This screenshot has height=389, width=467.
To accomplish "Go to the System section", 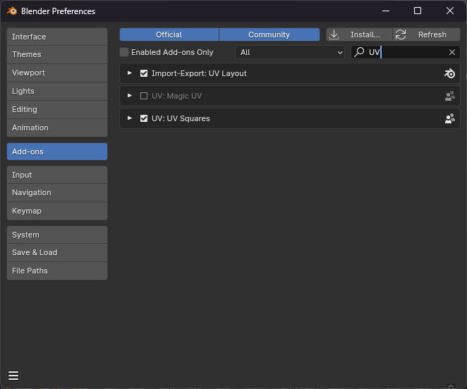I will [57, 235].
